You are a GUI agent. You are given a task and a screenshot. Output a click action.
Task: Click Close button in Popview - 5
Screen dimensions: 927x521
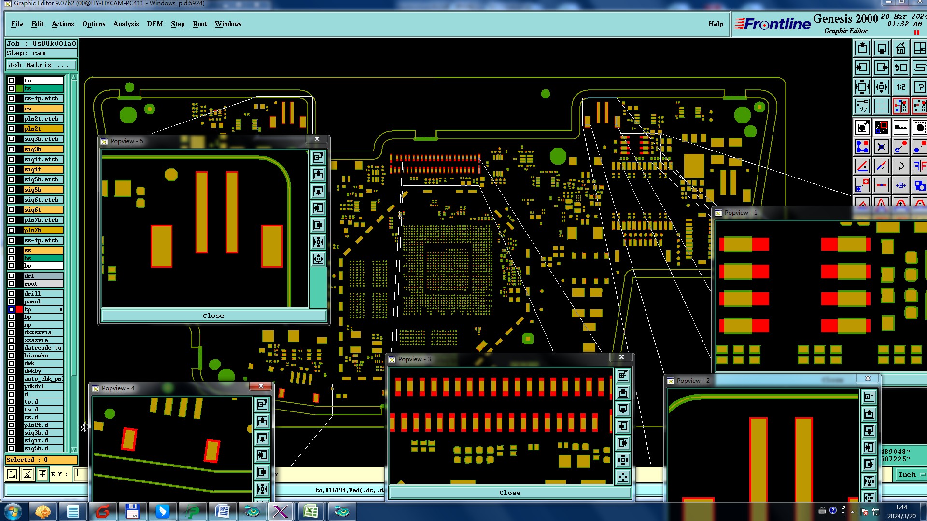click(x=213, y=315)
